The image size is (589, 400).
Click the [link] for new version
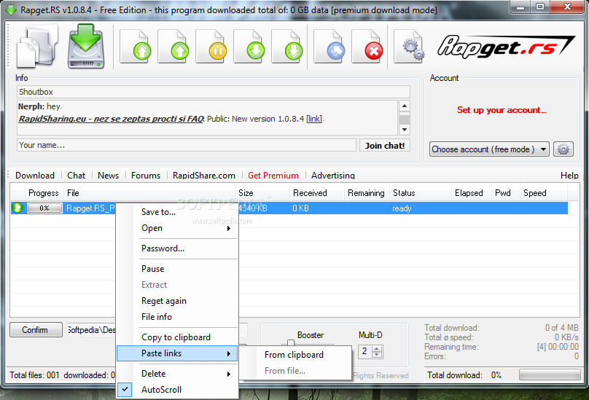click(x=314, y=119)
